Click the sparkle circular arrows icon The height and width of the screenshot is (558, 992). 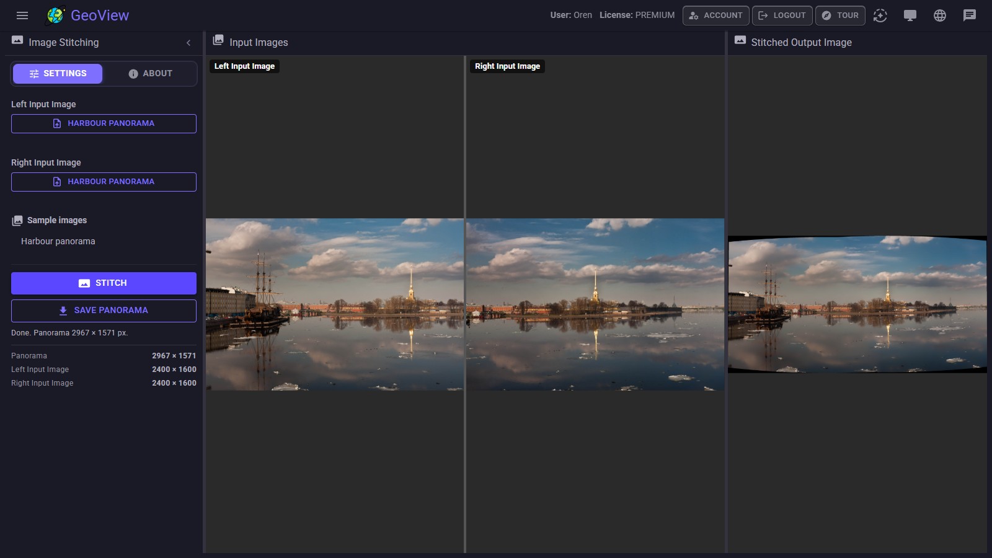pyautogui.click(x=880, y=15)
